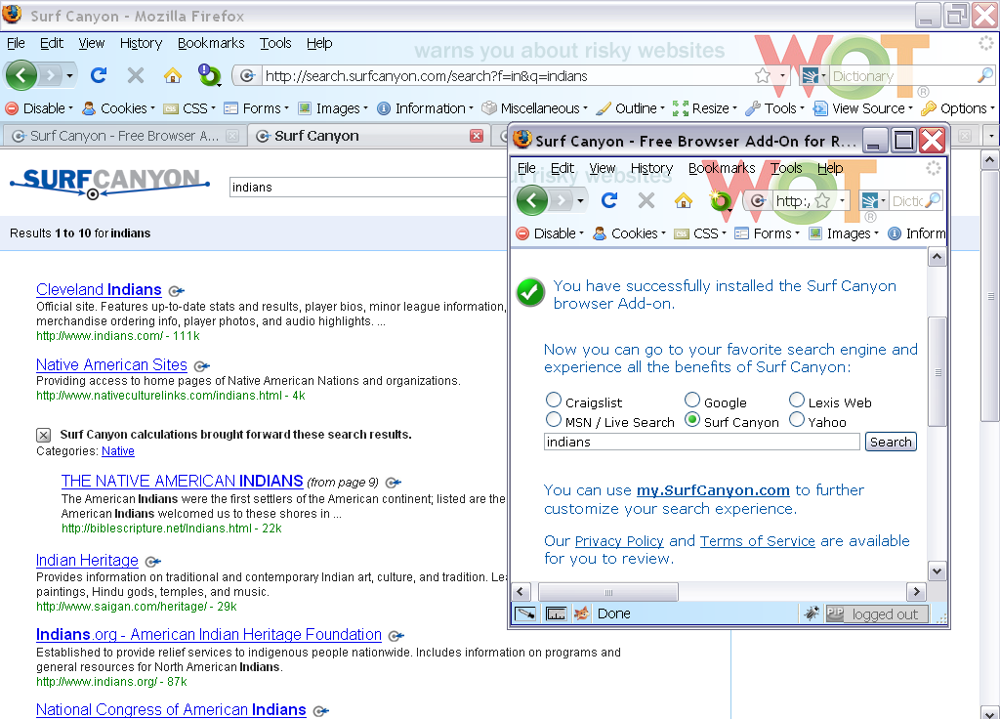Click the fox icon in popup status bar
The height and width of the screenshot is (719, 1000).
pos(582,613)
